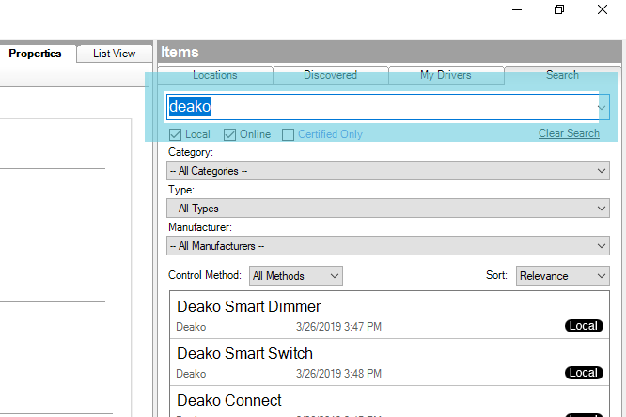Image resolution: width=626 pixels, height=417 pixels.
Task: Open the List View tab
Action: tap(114, 54)
